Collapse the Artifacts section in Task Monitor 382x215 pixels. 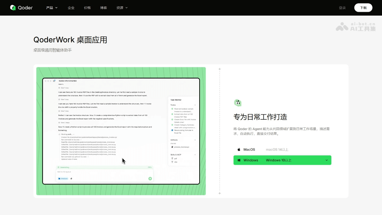(195, 140)
